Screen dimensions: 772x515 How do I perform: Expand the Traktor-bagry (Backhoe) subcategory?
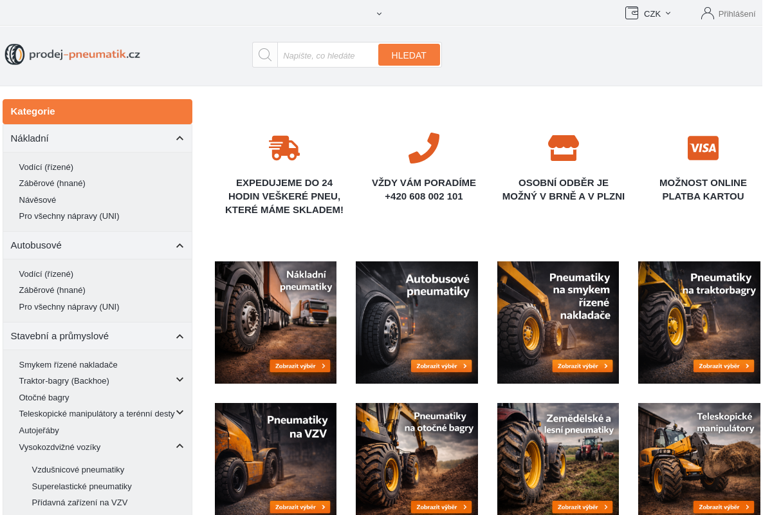(x=180, y=380)
